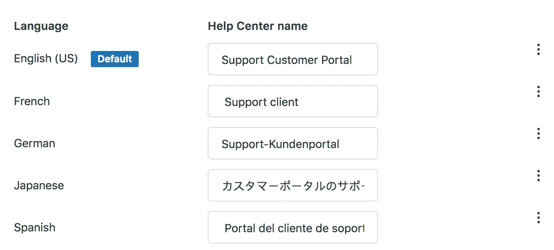Image resolution: width=554 pixels, height=250 pixels.
Task: Click the Help Center name column header
Action: click(258, 25)
